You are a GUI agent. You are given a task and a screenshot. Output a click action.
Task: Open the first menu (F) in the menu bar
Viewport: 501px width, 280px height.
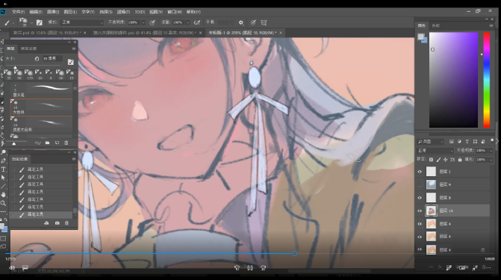[x=18, y=12]
